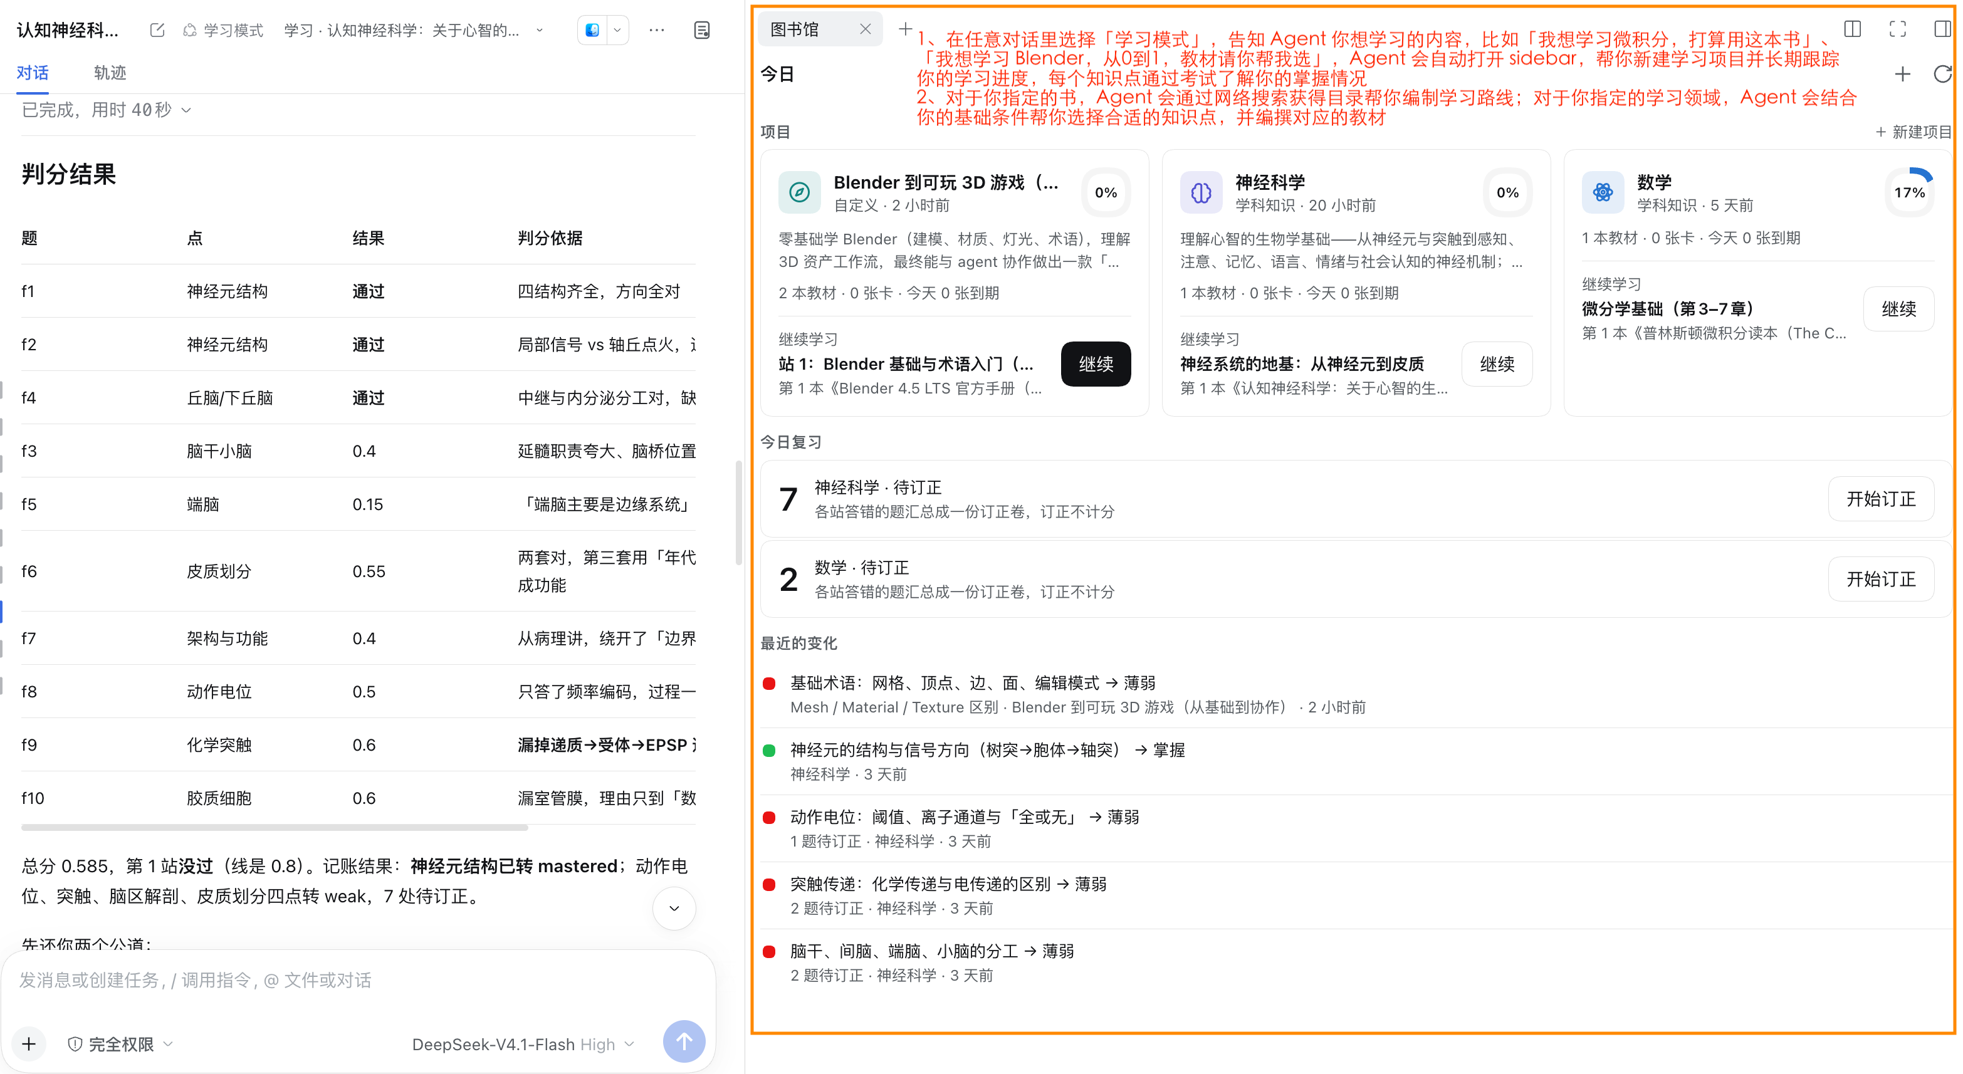This screenshot has width=1963, height=1074.
Task: Click the red dot beside 脑干、间脑 entry
Action: [x=769, y=951]
